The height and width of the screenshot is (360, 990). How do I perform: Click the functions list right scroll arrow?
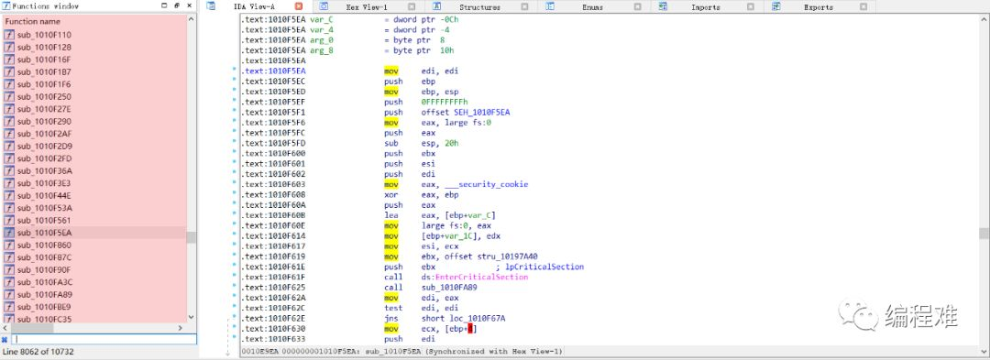click(x=180, y=328)
